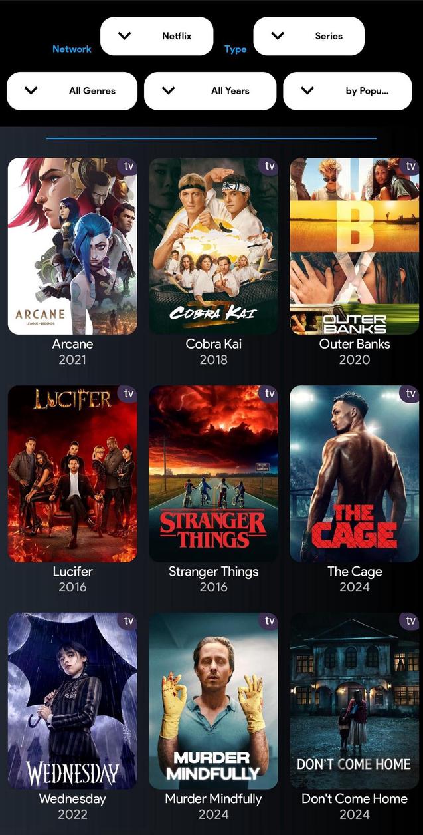This screenshot has height=835, width=423.
Task: Click the Cobra Kai title text
Action: (213, 344)
